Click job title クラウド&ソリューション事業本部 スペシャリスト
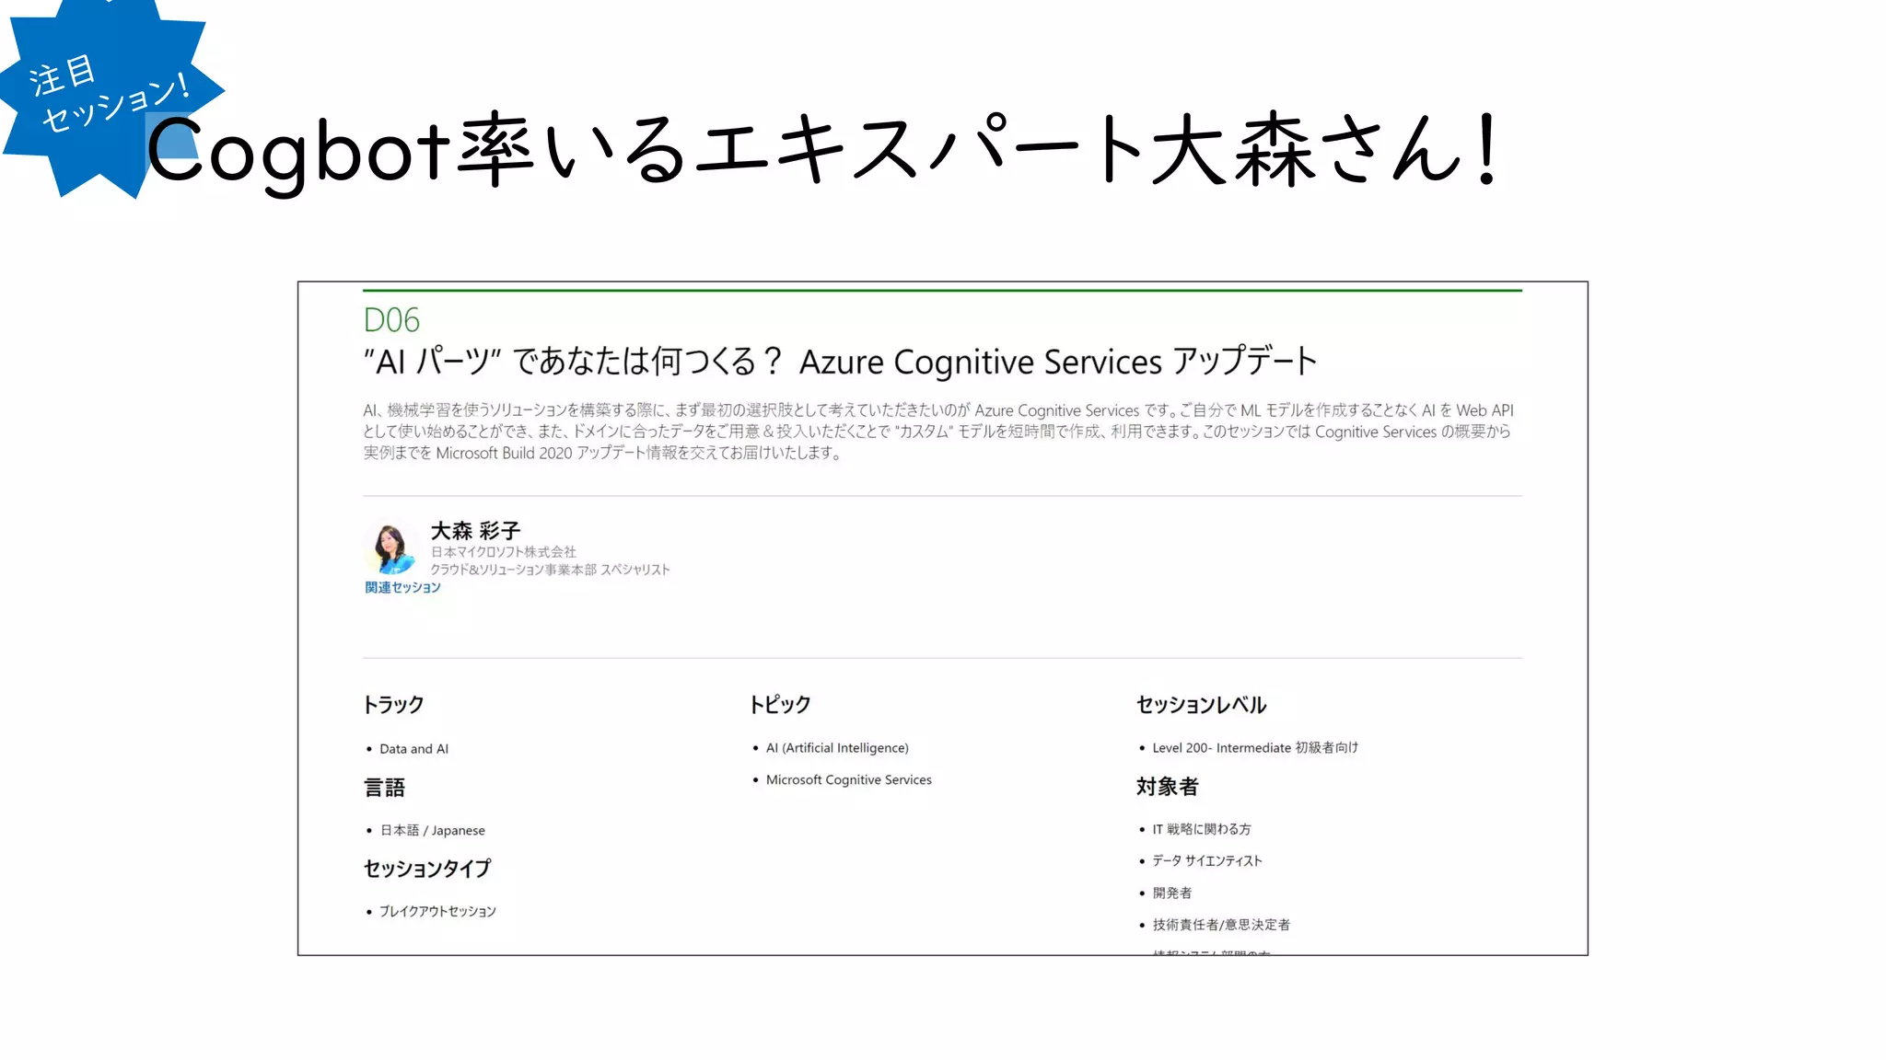This screenshot has width=1886, height=1060. click(550, 570)
